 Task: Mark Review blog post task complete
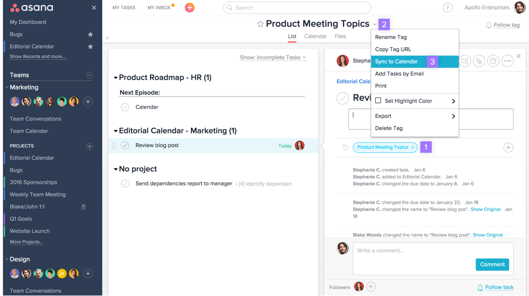tap(125, 146)
